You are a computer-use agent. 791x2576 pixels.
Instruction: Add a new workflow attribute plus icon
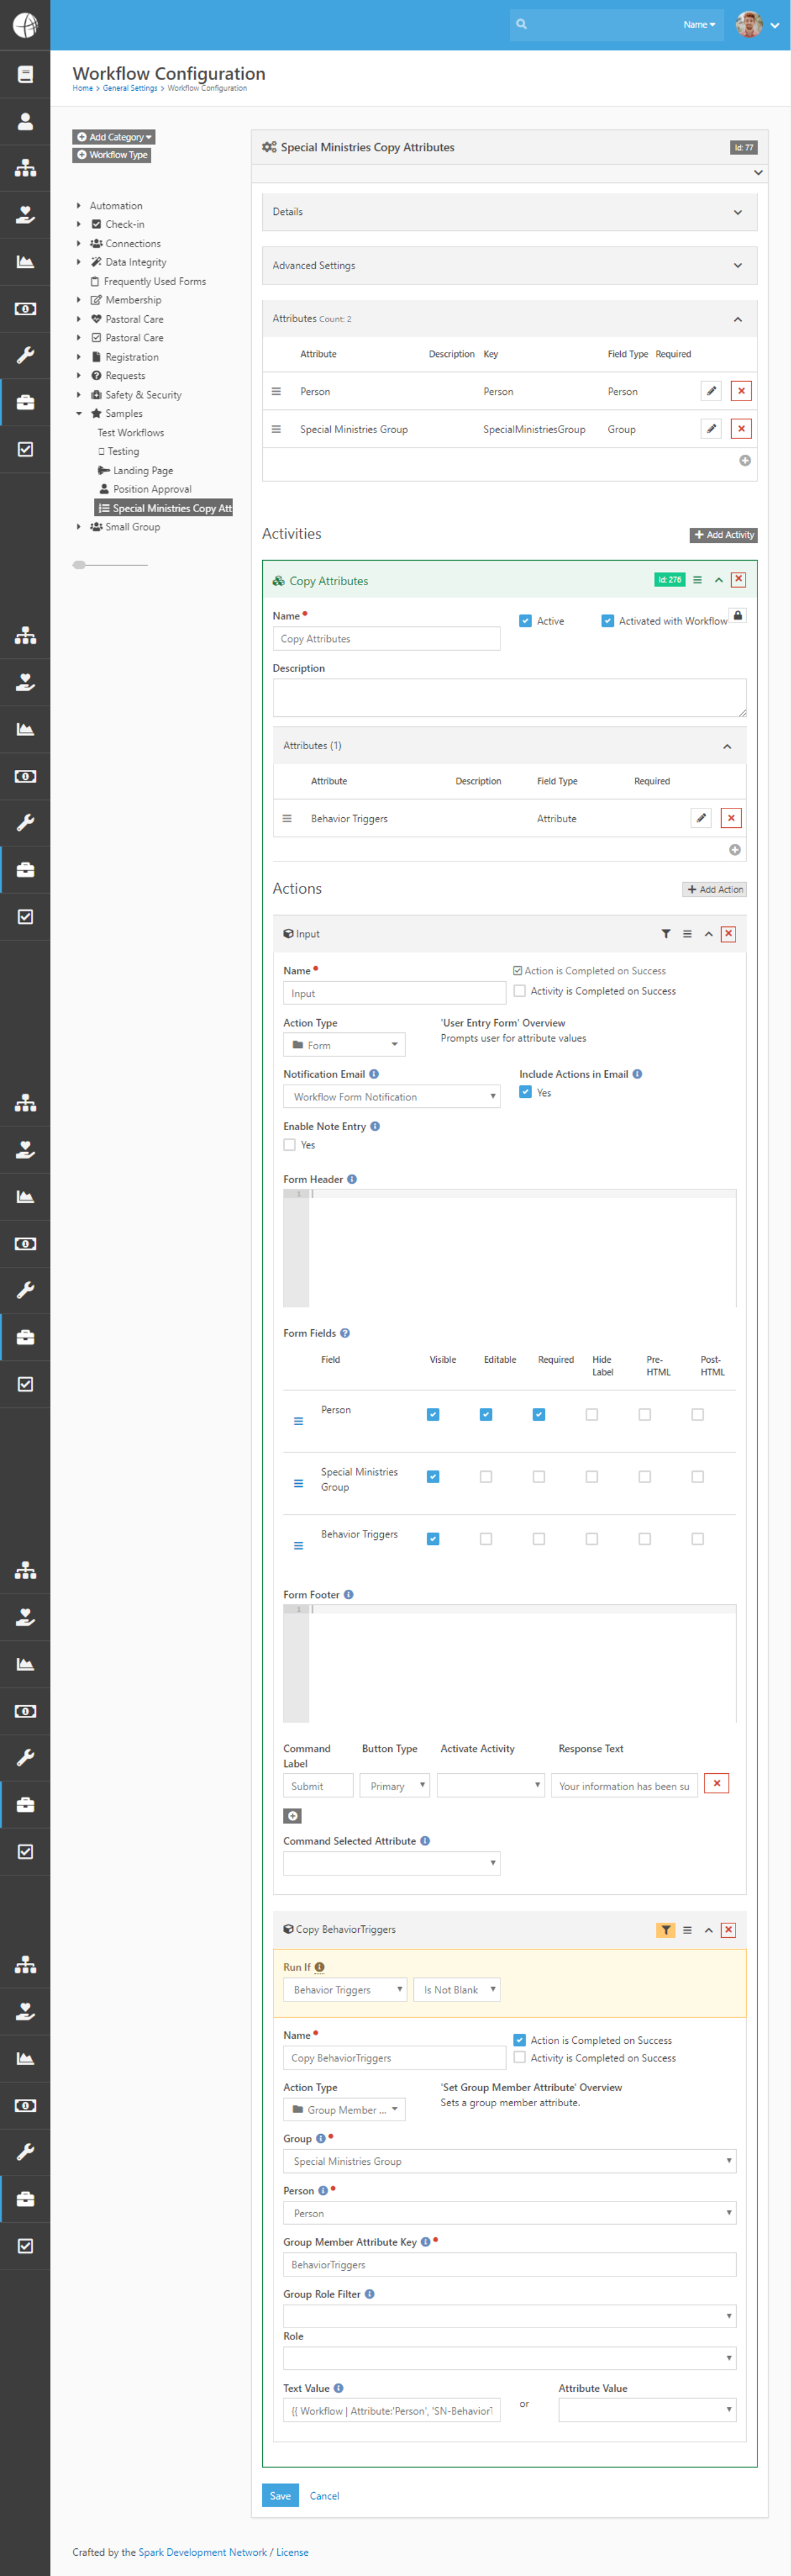pyautogui.click(x=745, y=461)
